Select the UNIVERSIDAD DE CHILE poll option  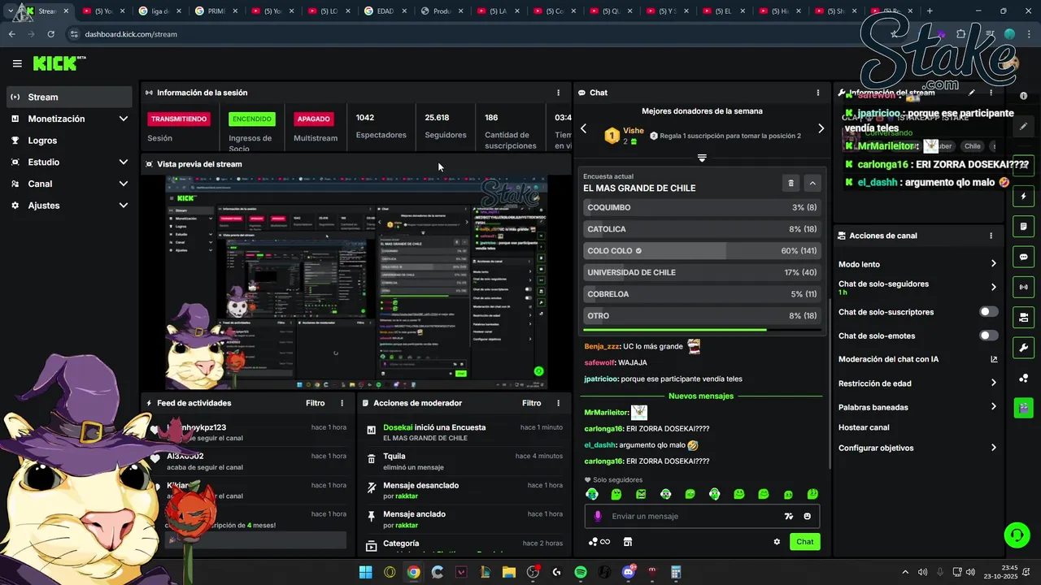coord(702,272)
